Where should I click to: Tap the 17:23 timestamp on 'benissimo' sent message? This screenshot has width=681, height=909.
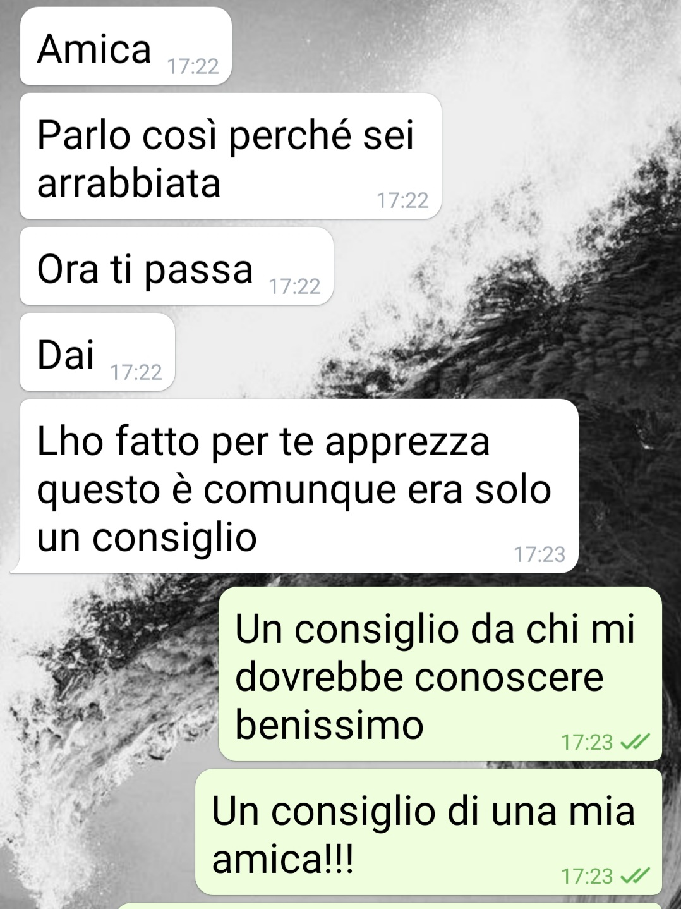[x=587, y=741]
